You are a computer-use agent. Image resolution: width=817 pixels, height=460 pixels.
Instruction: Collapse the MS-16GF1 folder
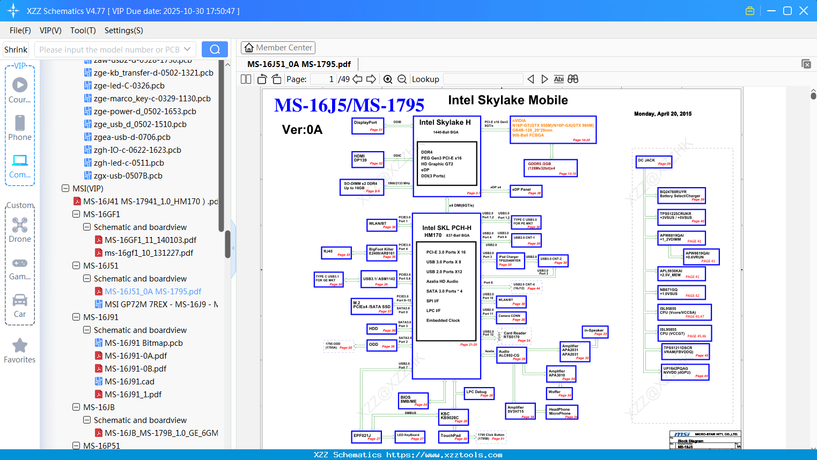76,214
